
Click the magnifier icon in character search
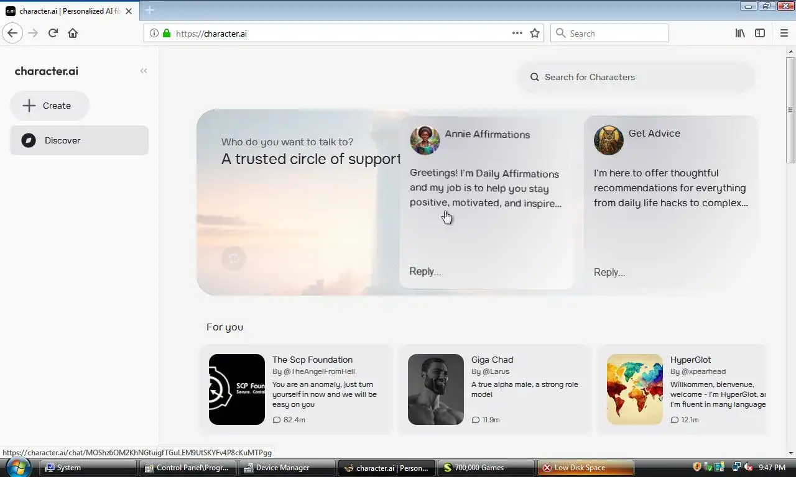(534, 77)
